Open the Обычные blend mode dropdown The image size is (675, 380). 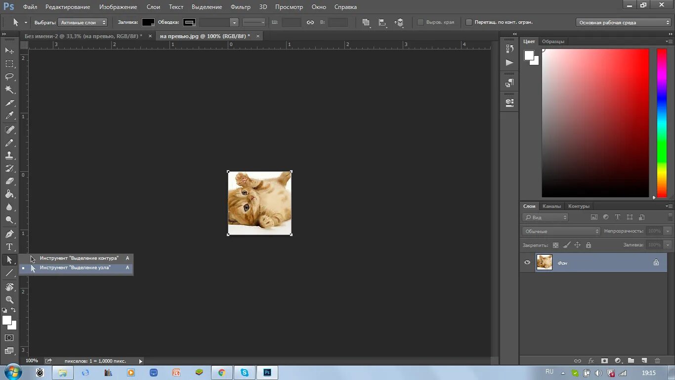coord(561,231)
